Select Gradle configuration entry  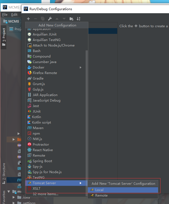coord(56,78)
